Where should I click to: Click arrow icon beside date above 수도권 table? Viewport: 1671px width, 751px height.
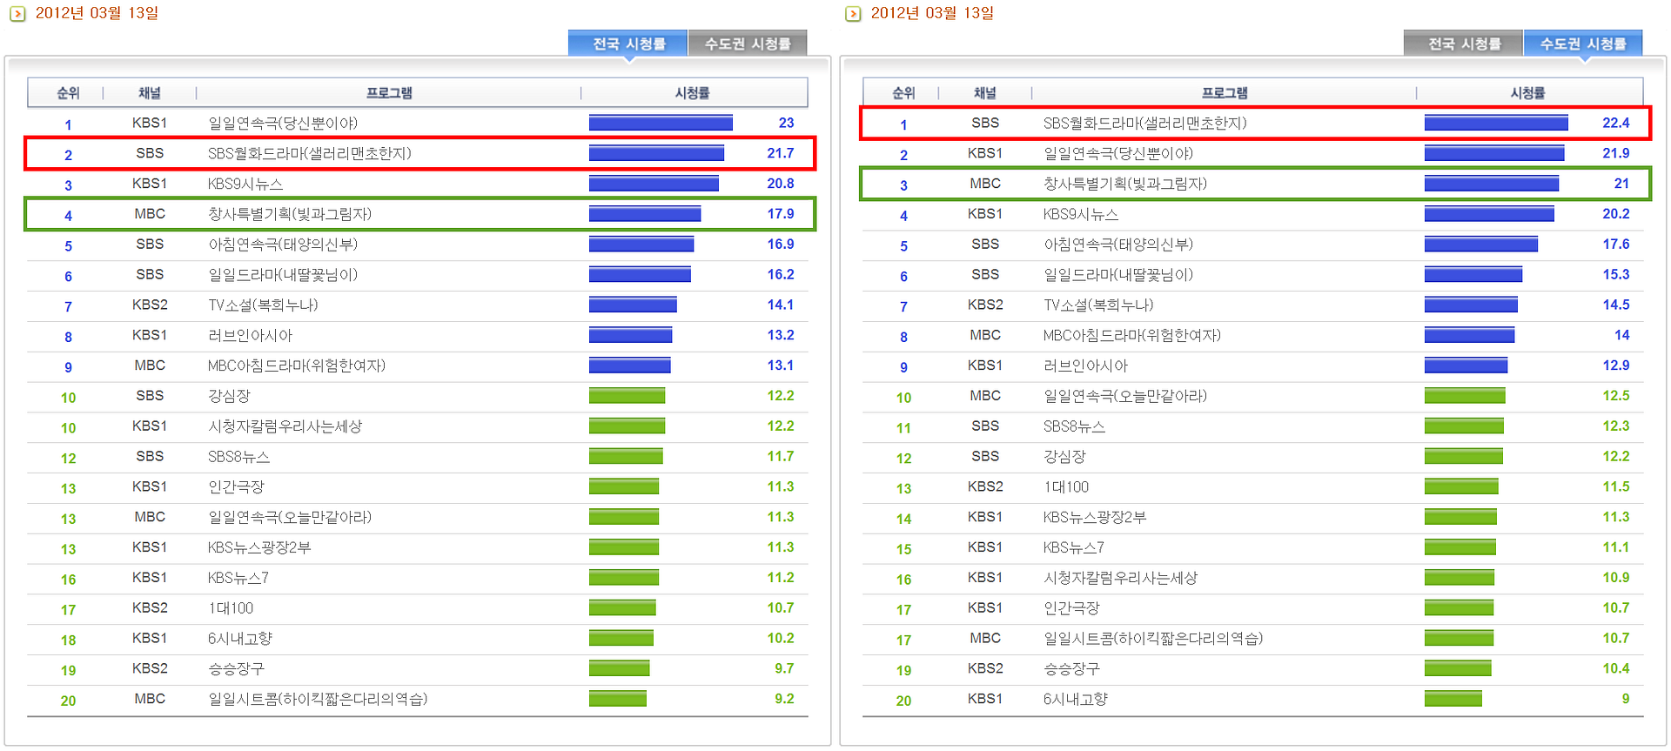point(853,14)
